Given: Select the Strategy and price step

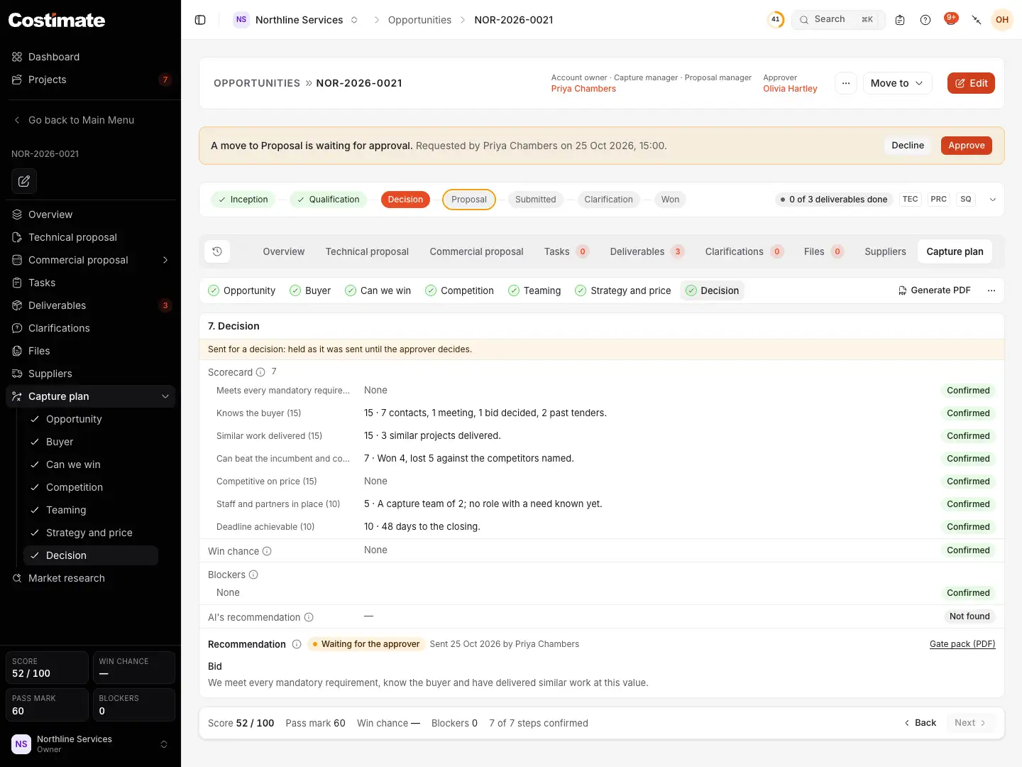Looking at the screenshot, I should pyautogui.click(x=622, y=290).
